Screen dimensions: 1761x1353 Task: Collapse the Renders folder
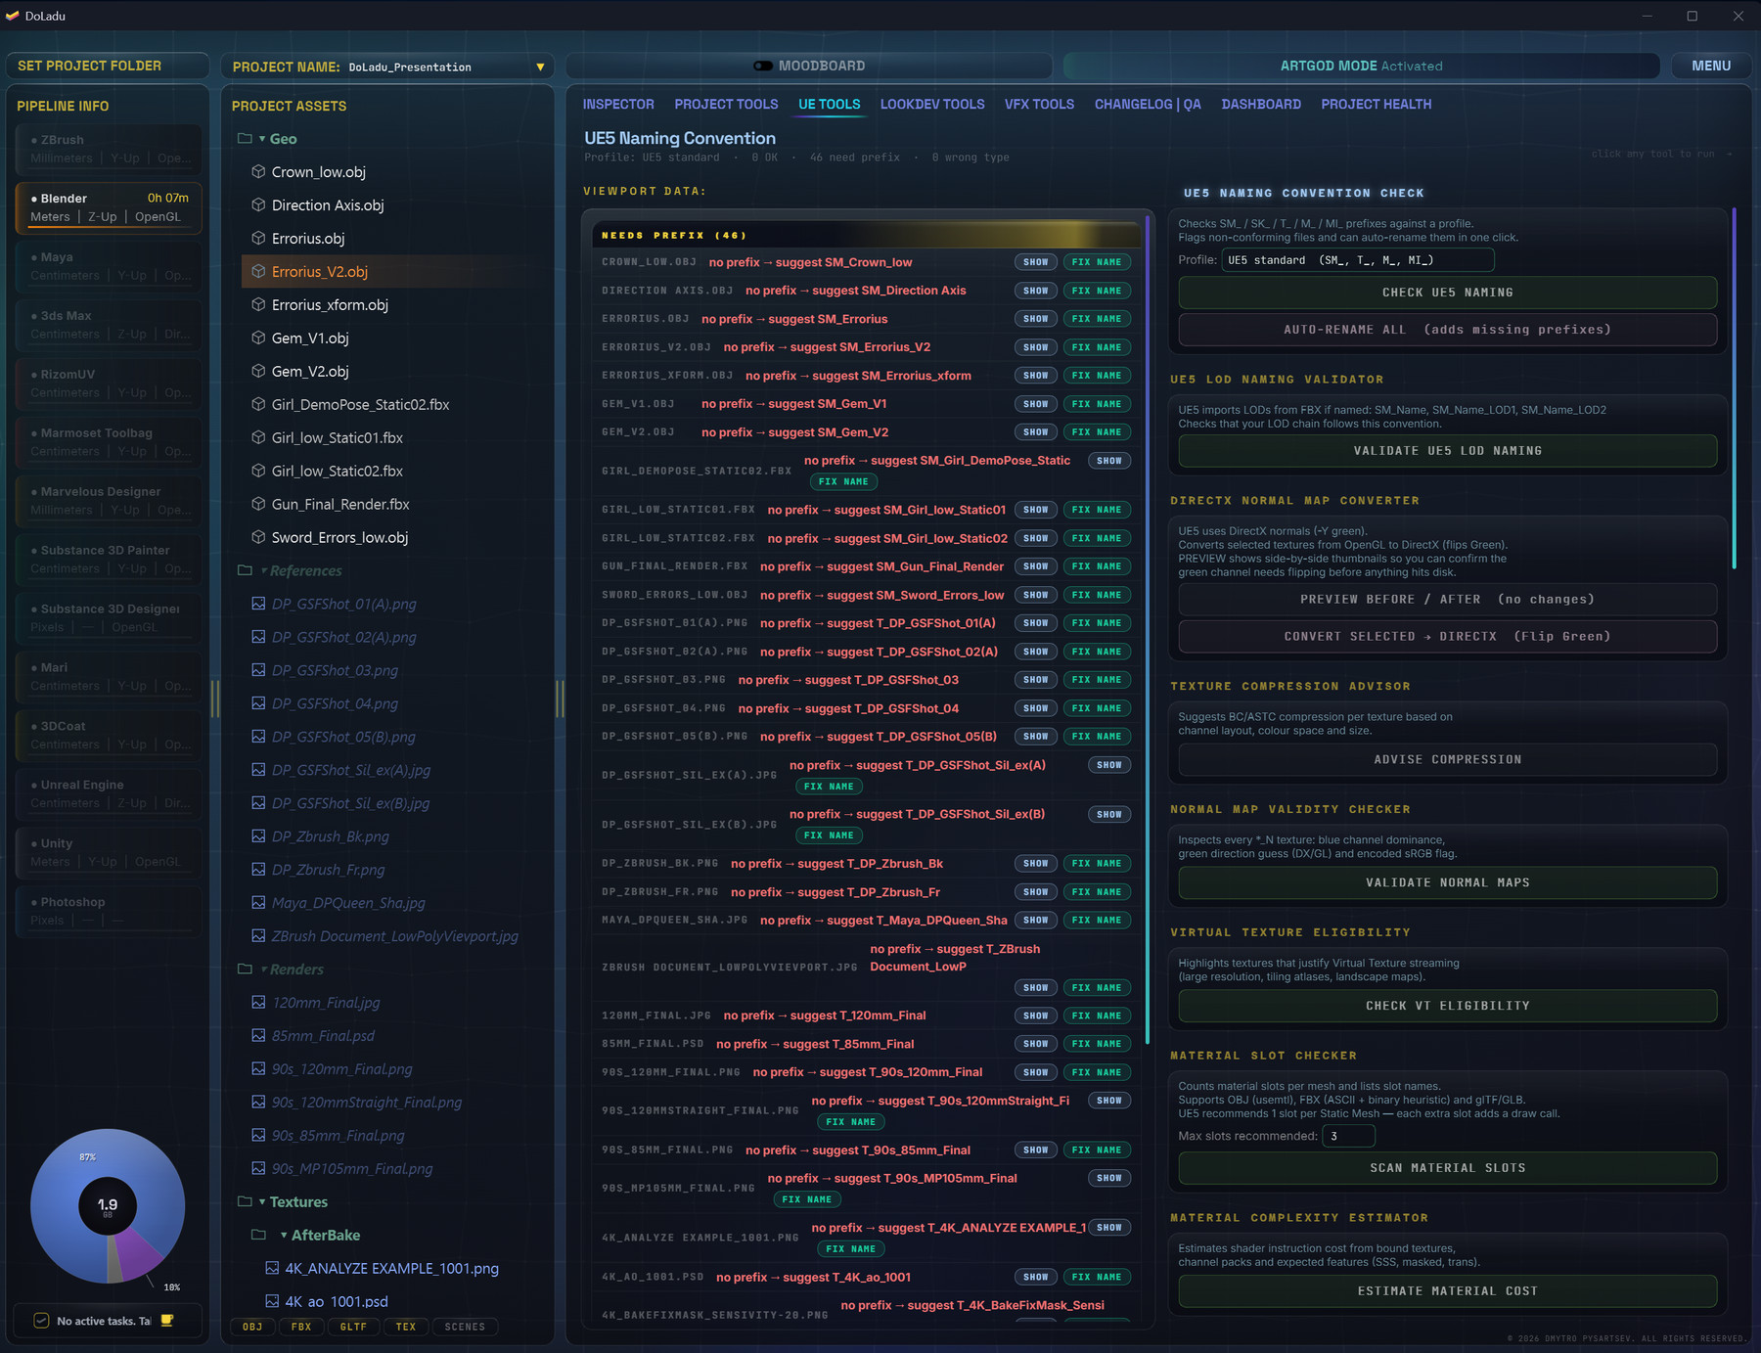[263, 969]
